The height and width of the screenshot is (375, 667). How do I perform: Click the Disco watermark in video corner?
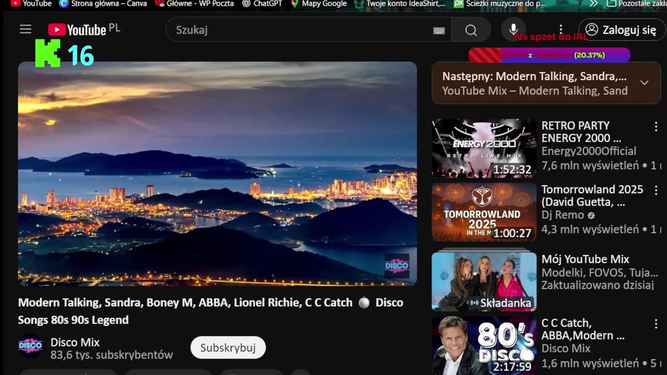[x=397, y=266]
